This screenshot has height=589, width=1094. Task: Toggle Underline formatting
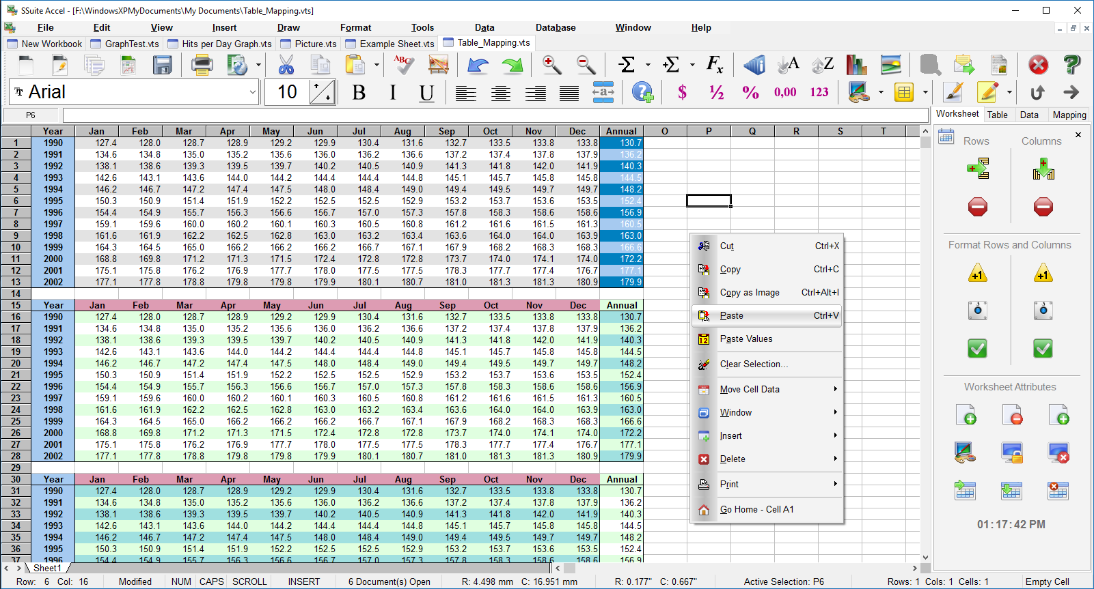point(426,92)
